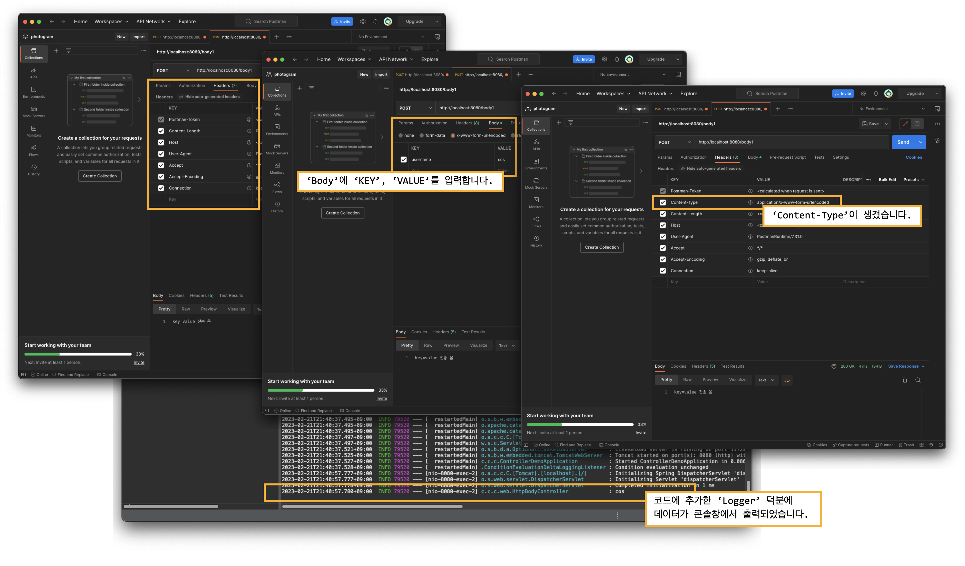
Task: Uncheck the Accept-Encoding header in the front window
Action: 662,259
